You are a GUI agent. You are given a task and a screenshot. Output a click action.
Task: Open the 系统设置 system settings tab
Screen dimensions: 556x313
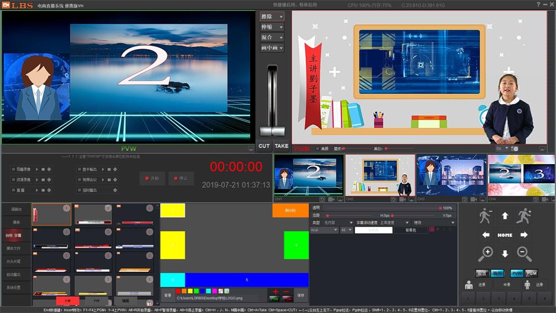click(x=13, y=287)
